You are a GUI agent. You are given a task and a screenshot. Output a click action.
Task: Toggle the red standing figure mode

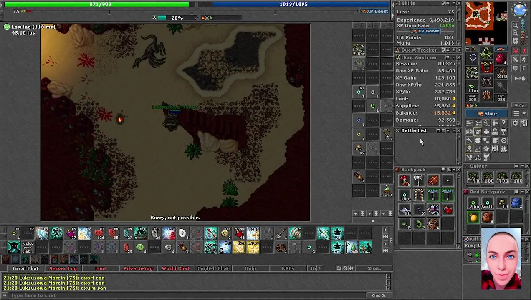pyautogui.click(x=524, y=50)
